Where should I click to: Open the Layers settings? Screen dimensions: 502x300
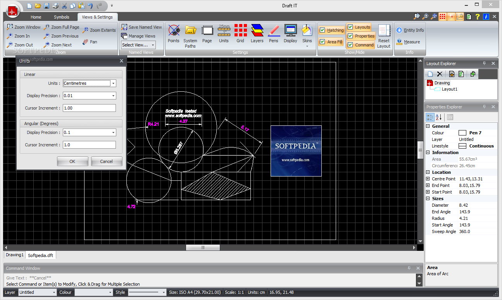[x=257, y=34]
